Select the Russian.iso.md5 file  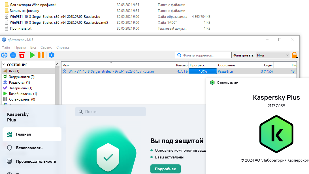(x=59, y=22)
